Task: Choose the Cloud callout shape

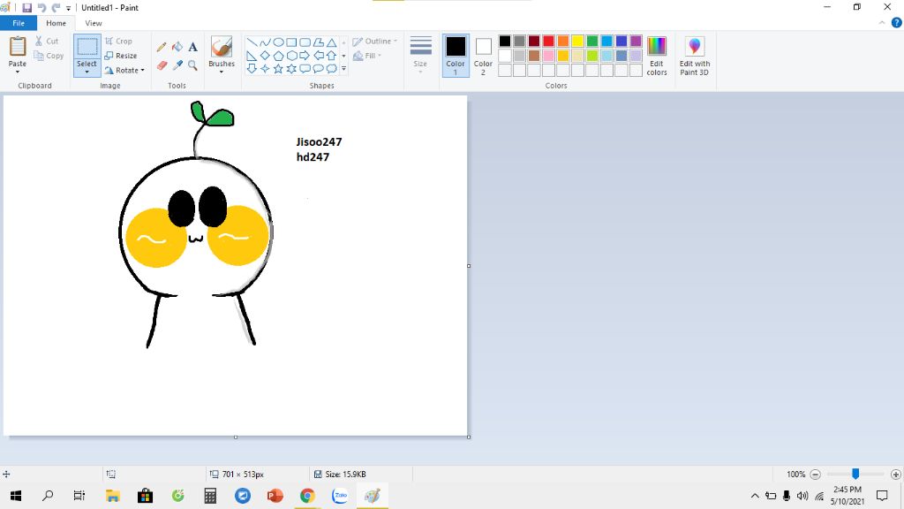Action: (332, 69)
